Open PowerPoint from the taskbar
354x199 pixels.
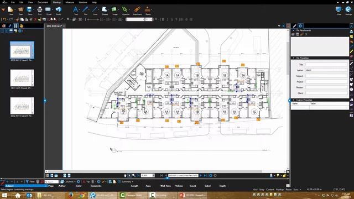pos(192,195)
